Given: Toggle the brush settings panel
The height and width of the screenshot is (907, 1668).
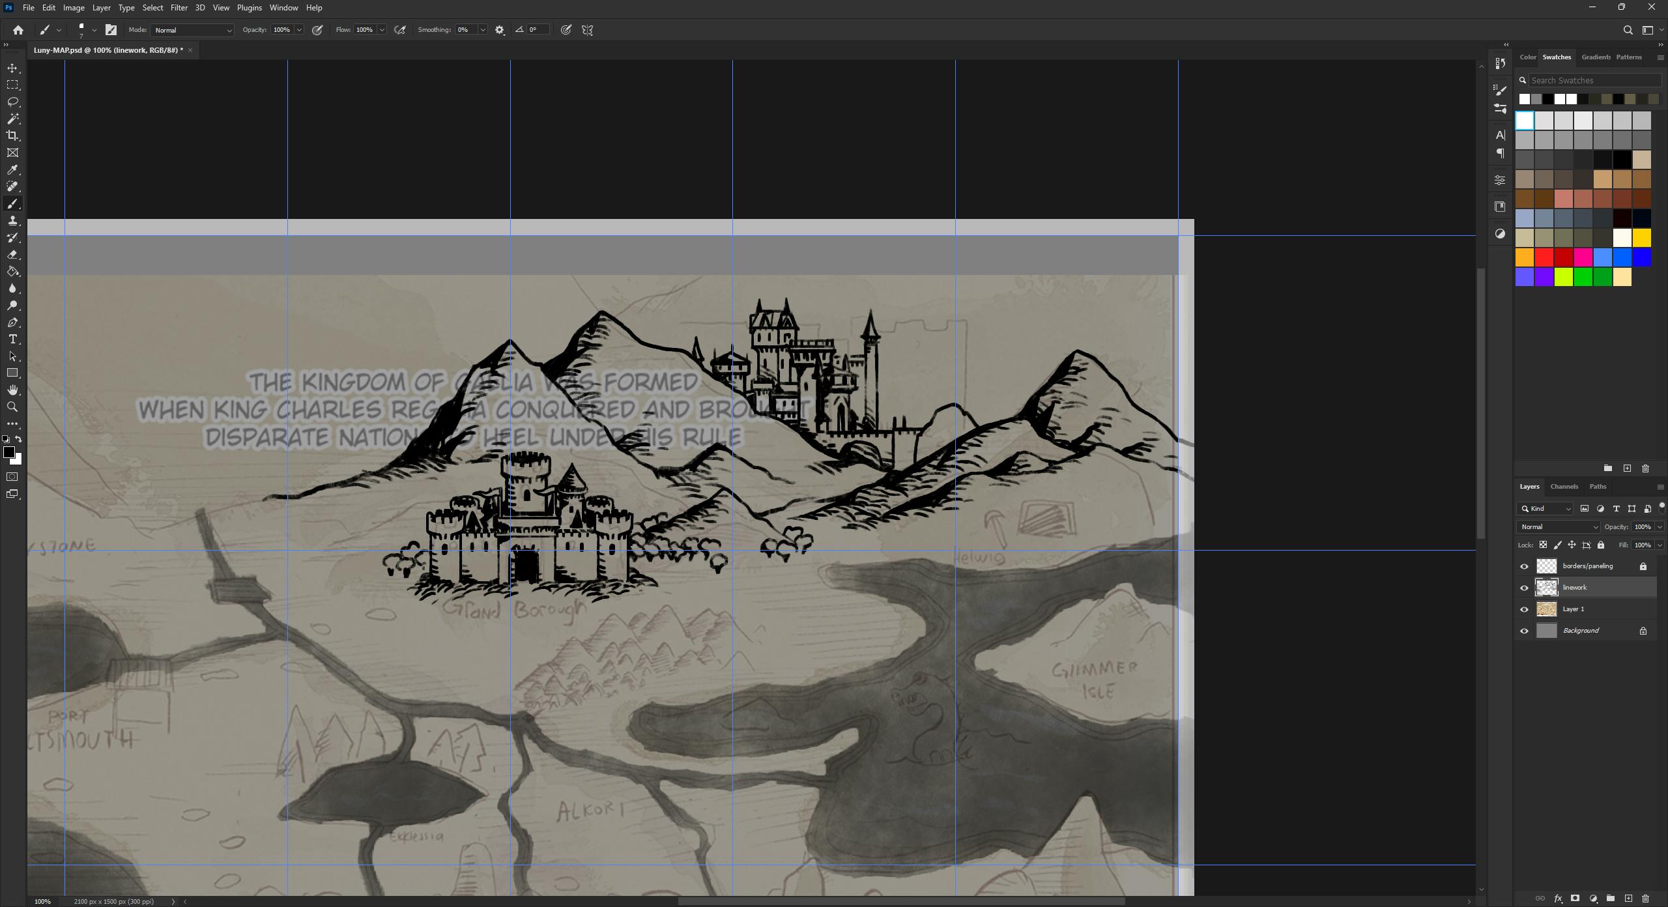Looking at the screenshot, I should (x=111, y=30).
